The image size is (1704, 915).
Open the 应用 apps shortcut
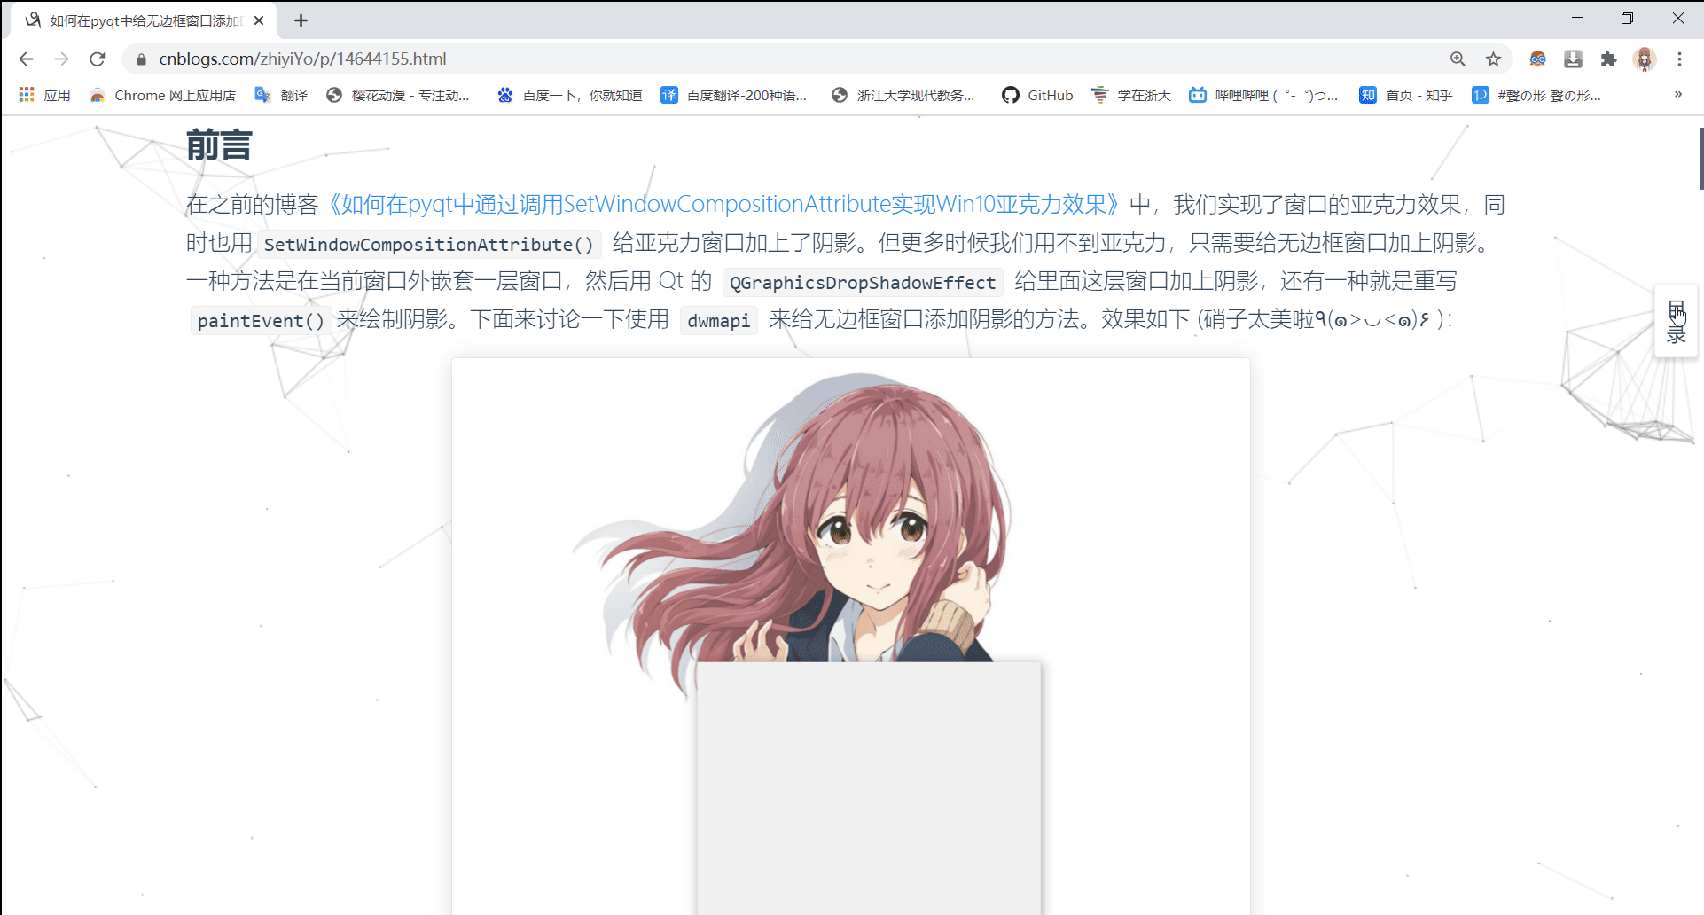[44, 95]
